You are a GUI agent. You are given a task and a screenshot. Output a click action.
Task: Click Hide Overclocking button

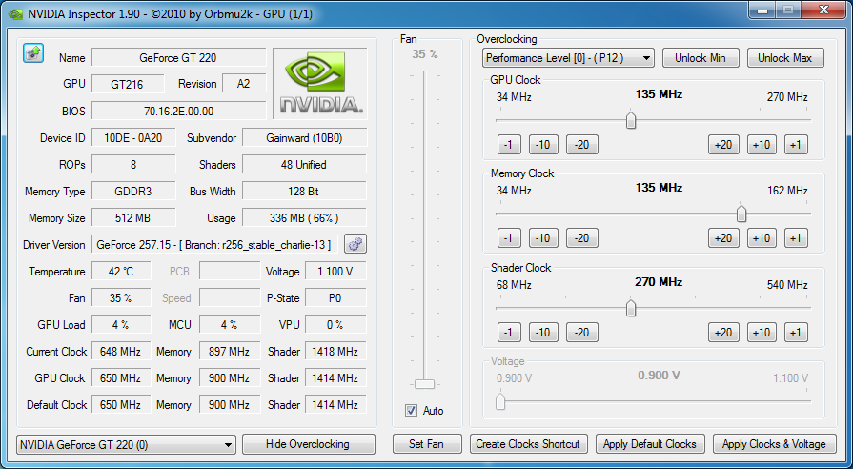point(310,444)
